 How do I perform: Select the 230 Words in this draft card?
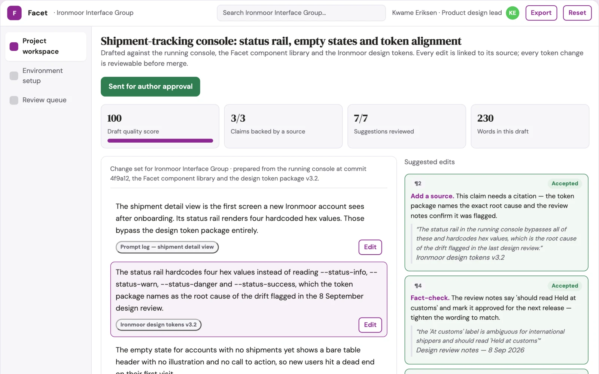tap(530, 126)
